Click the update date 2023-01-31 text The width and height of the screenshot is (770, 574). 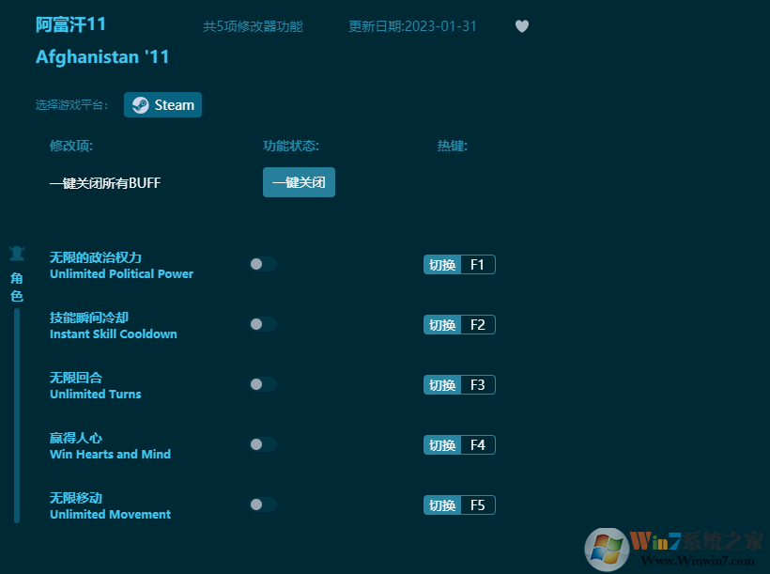tap(412, 26)
